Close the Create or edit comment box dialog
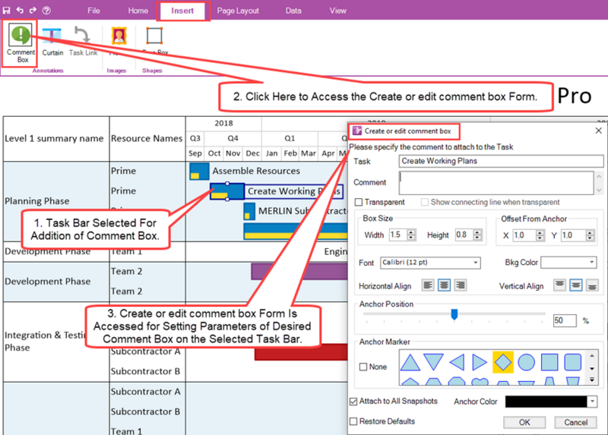Image resolution: width=608 pixels, height=435 pixels. pos(598,131)
